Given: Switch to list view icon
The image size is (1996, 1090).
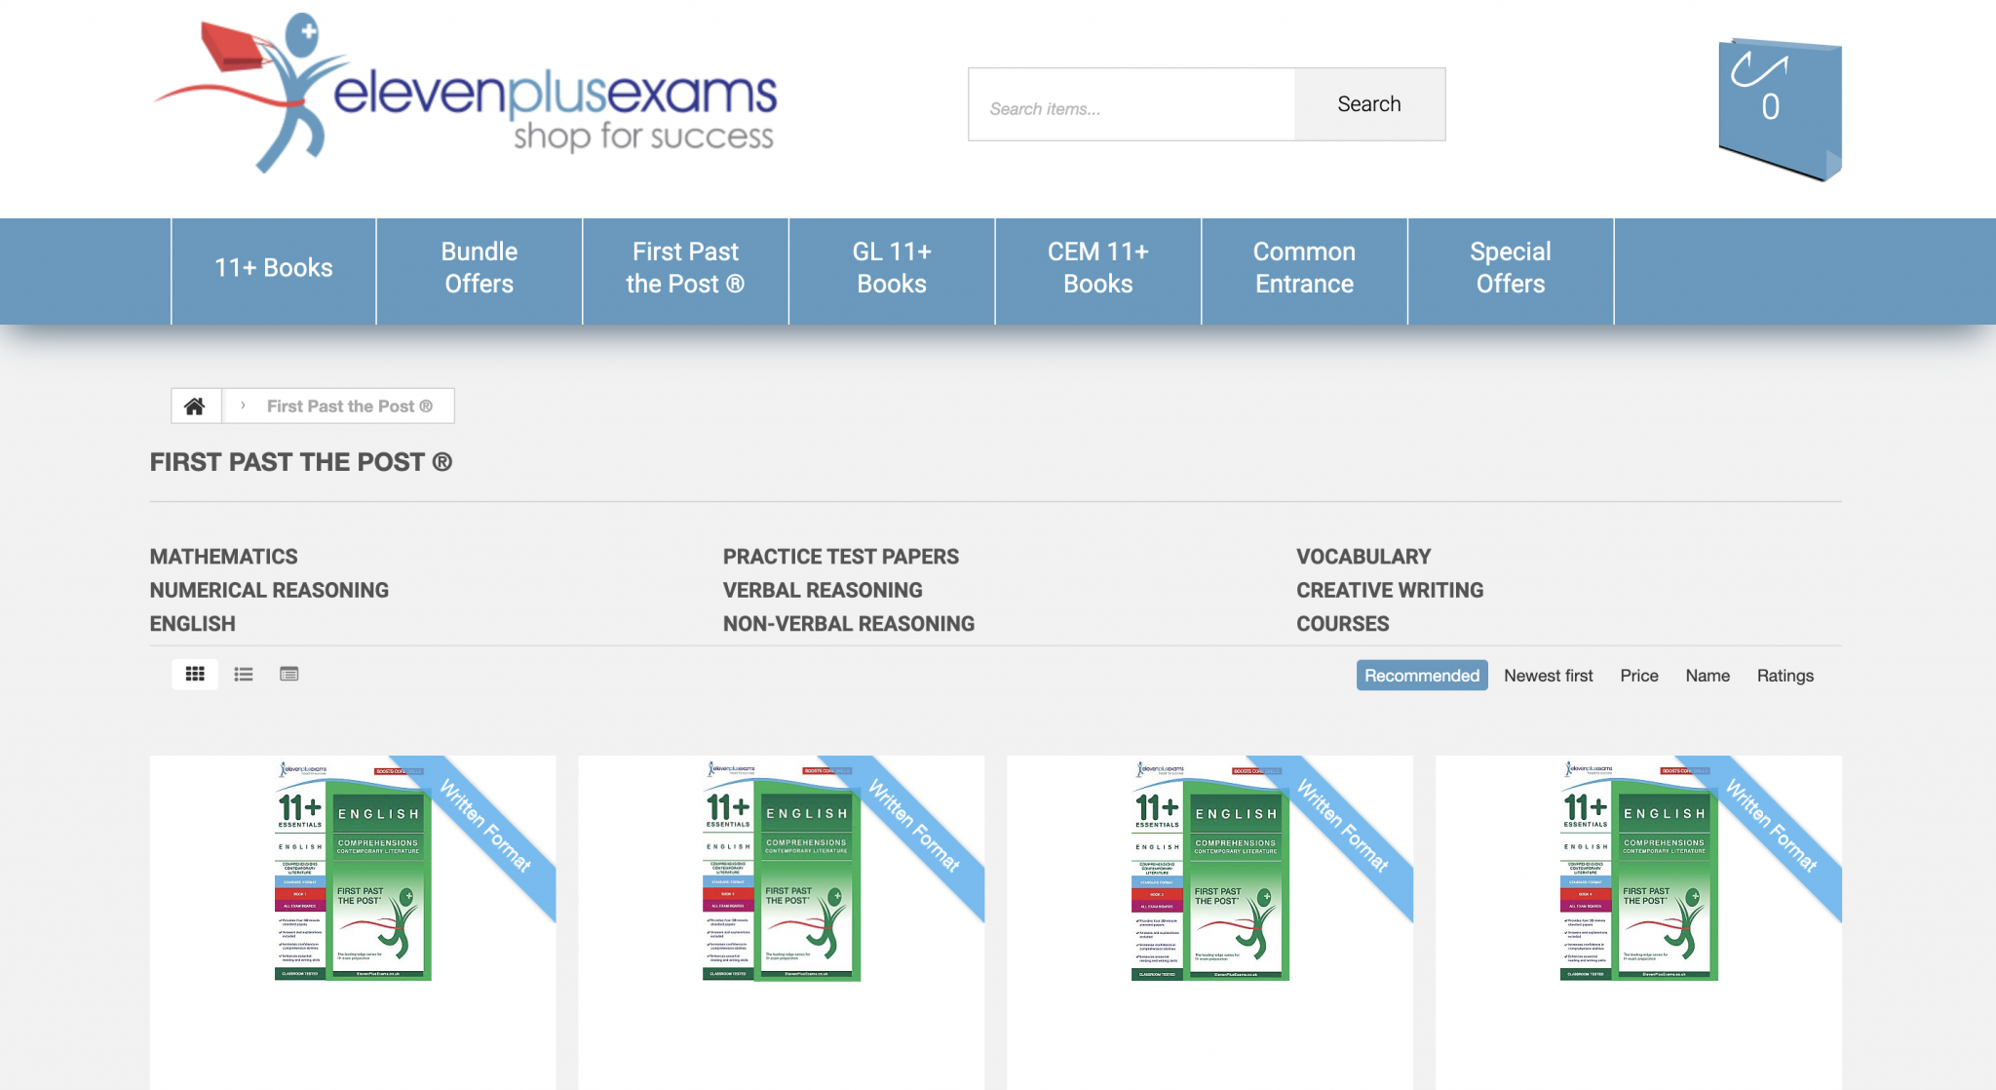Looking at the screenshot, I should point(244,674).
